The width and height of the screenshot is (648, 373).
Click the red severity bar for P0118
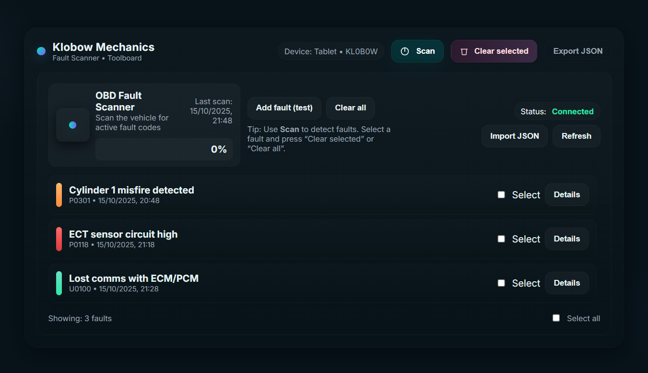click(x=59, y=239)
